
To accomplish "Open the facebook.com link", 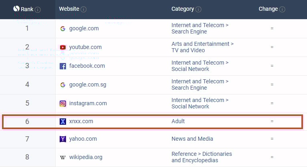I will point(87,66).
